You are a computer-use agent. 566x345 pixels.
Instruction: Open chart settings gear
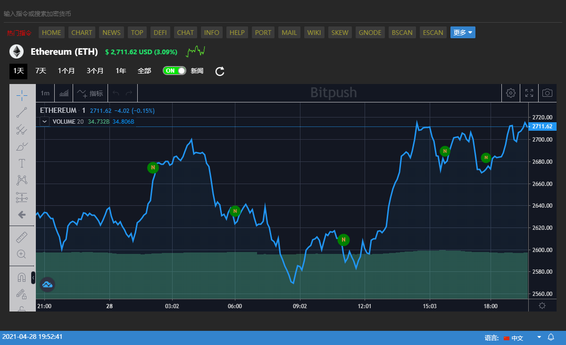coord(510,93)
